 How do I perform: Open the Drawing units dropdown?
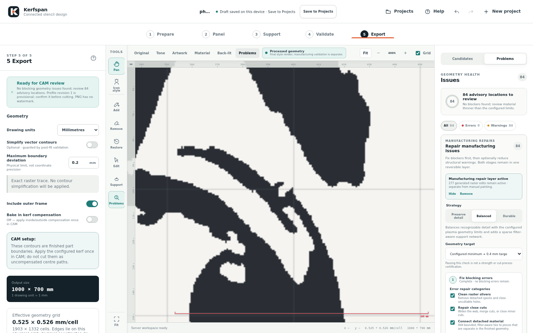[78, 130]
